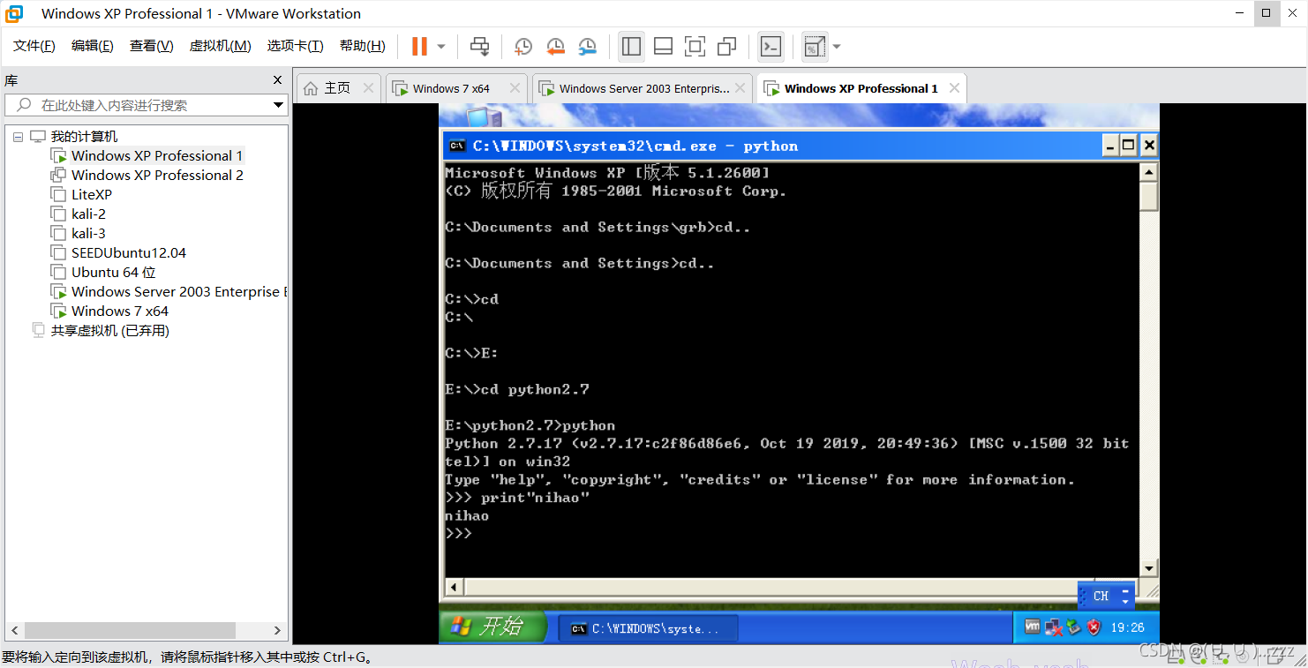
Task: Open the 选项卡(T) menu
Action: click(296, 46)
